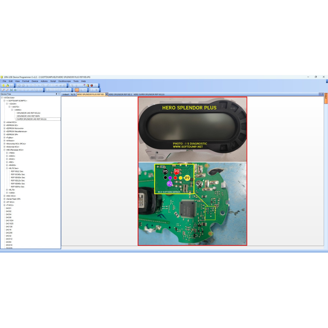
Task: Pin the Device Tree panel
Action: point(56,94)
